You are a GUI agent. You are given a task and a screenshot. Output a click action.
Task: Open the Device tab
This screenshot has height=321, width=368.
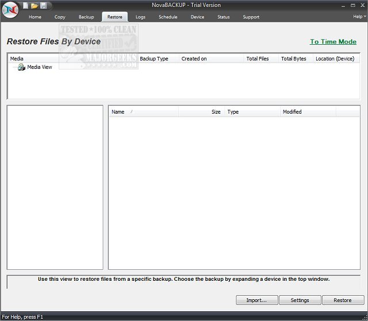(197, 17)
